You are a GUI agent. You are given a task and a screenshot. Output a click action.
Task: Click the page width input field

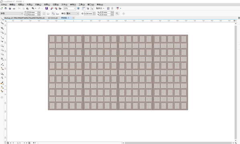point(32,12)
